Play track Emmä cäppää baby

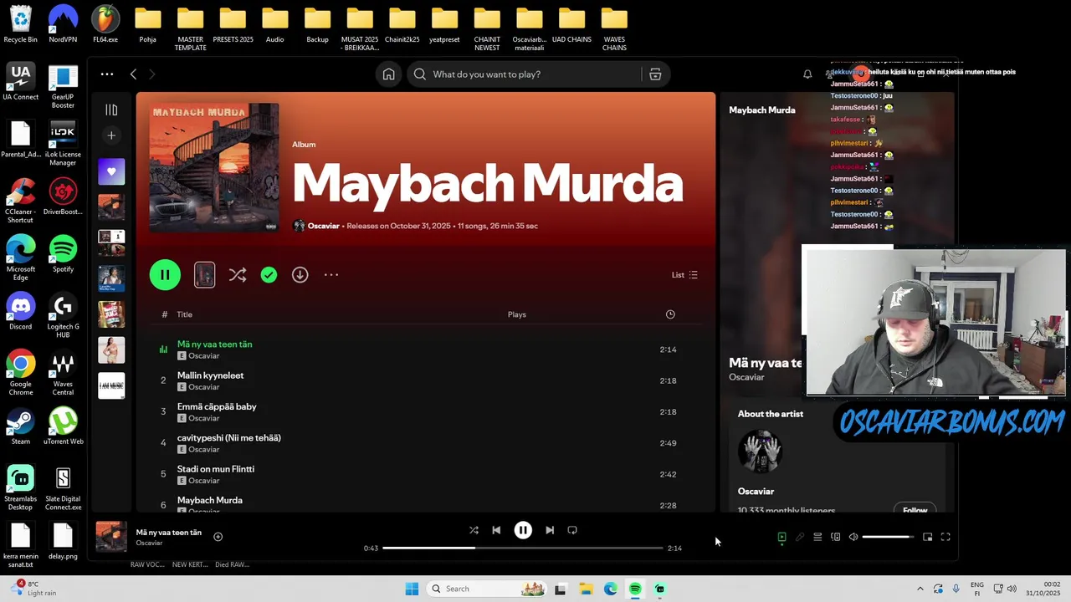tap(217, 406)
